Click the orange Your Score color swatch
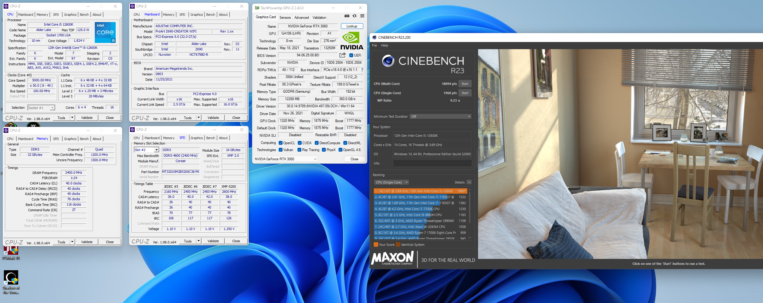 click(376, 245)
